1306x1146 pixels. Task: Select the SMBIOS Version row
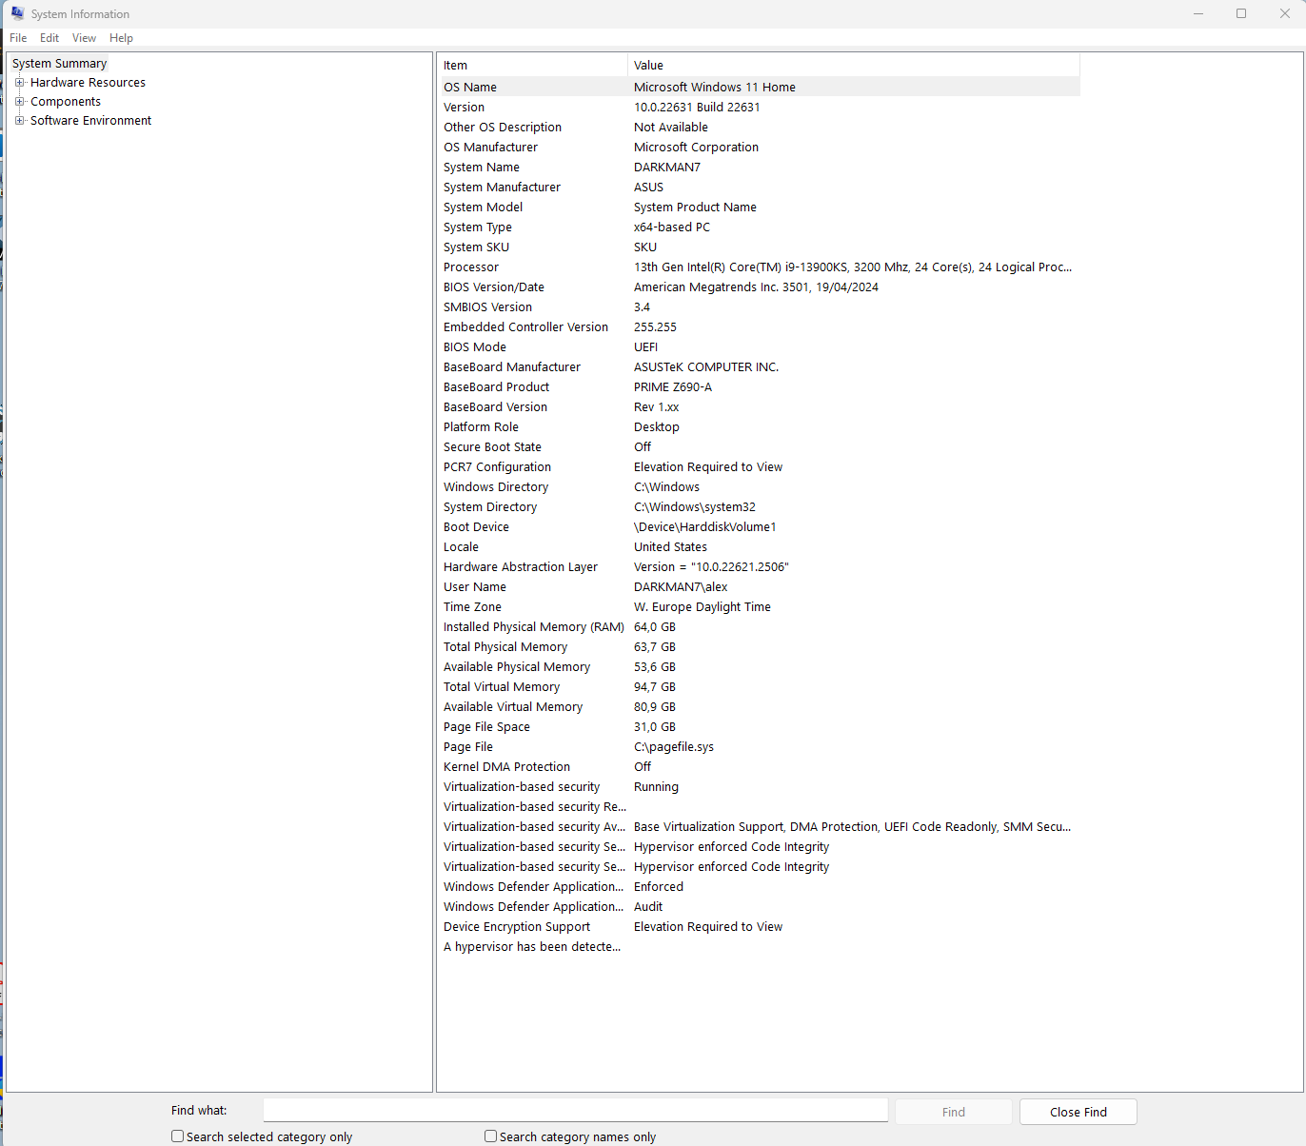coord(759,307)
